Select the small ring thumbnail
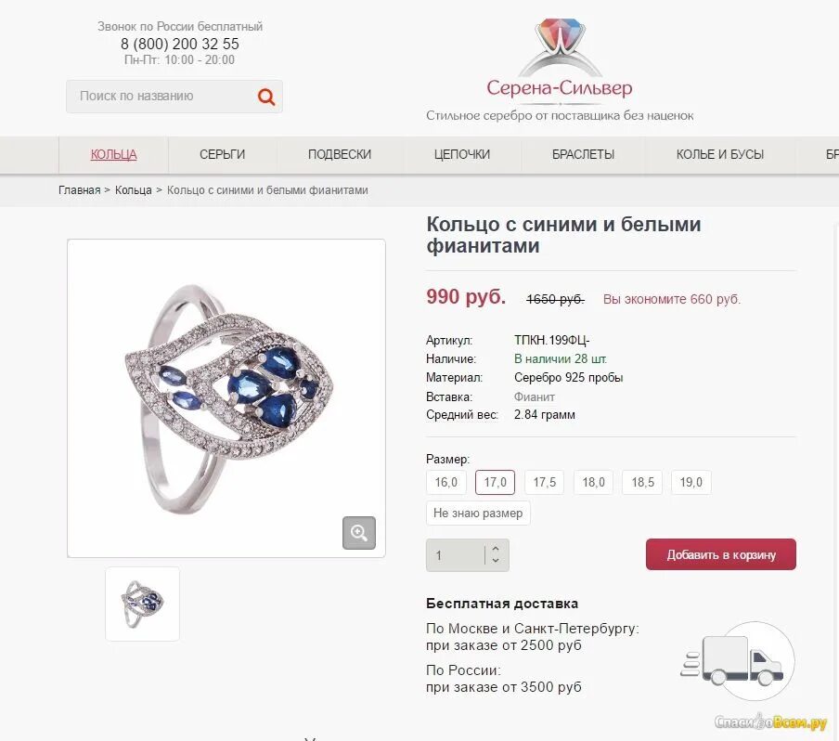This screenshot has height=741, width=839. 142,604
